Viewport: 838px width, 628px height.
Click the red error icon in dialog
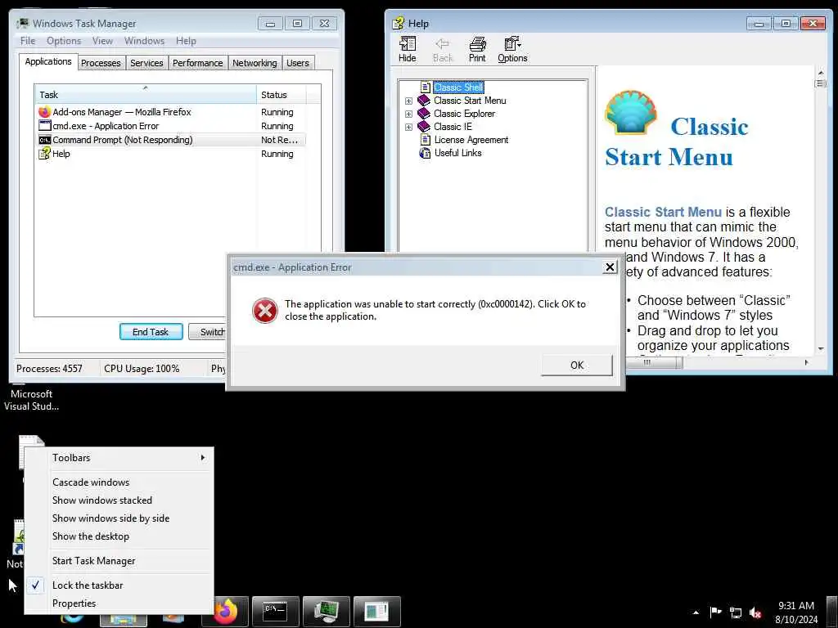tap(264, 311)
